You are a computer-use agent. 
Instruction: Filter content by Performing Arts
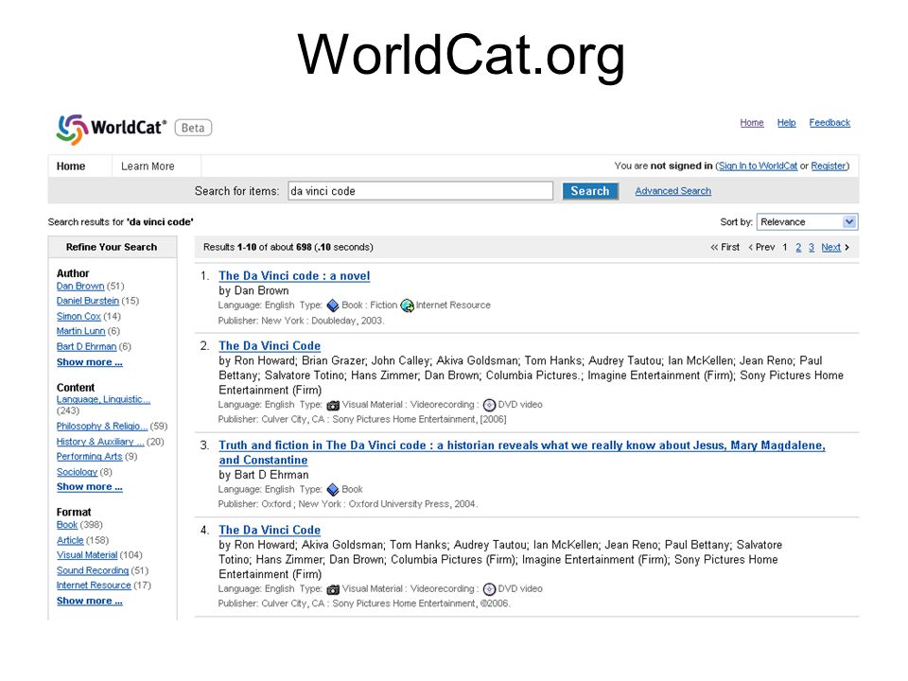pos(89,456)
